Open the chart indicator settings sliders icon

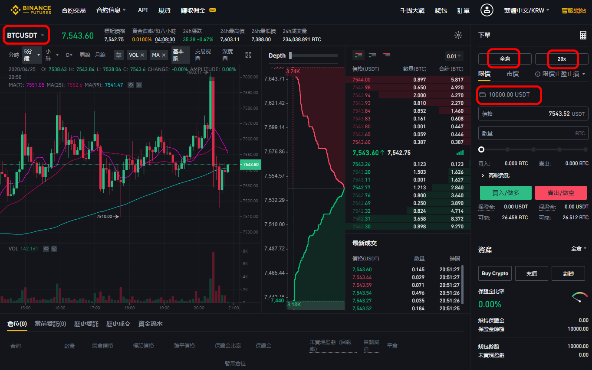(118, 55)
